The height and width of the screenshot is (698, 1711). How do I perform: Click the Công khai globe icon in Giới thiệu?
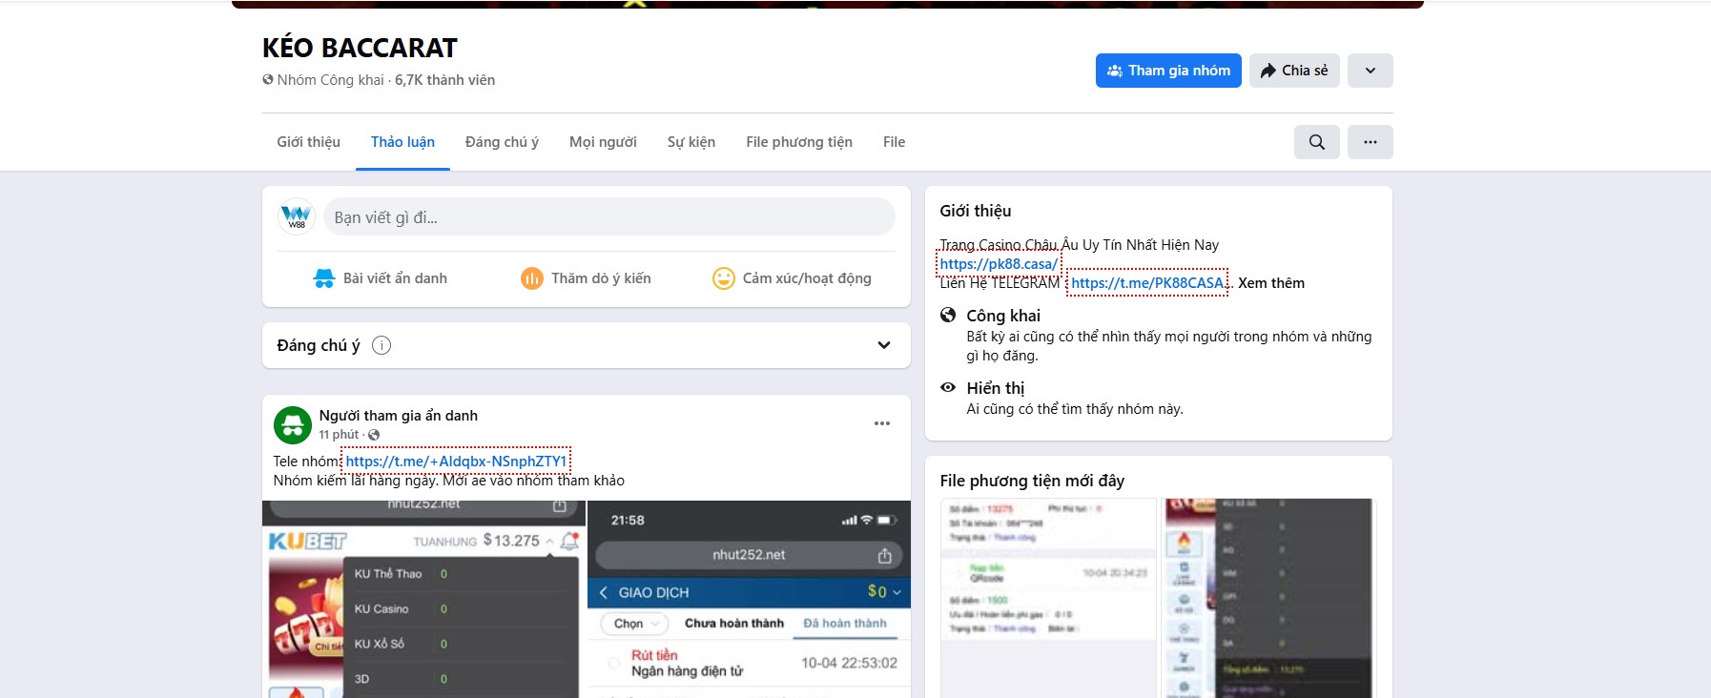pos(948,316)
